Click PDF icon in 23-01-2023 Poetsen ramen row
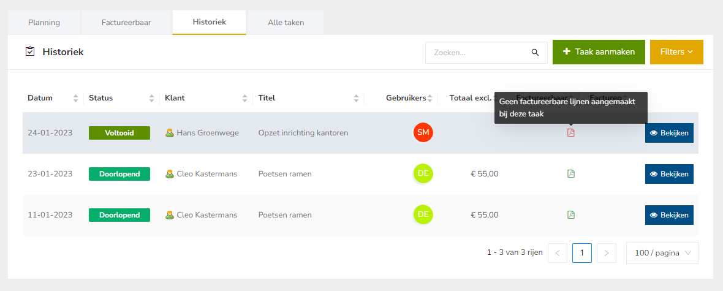This screenshot has width=723, height=291. tap(571, 173)
